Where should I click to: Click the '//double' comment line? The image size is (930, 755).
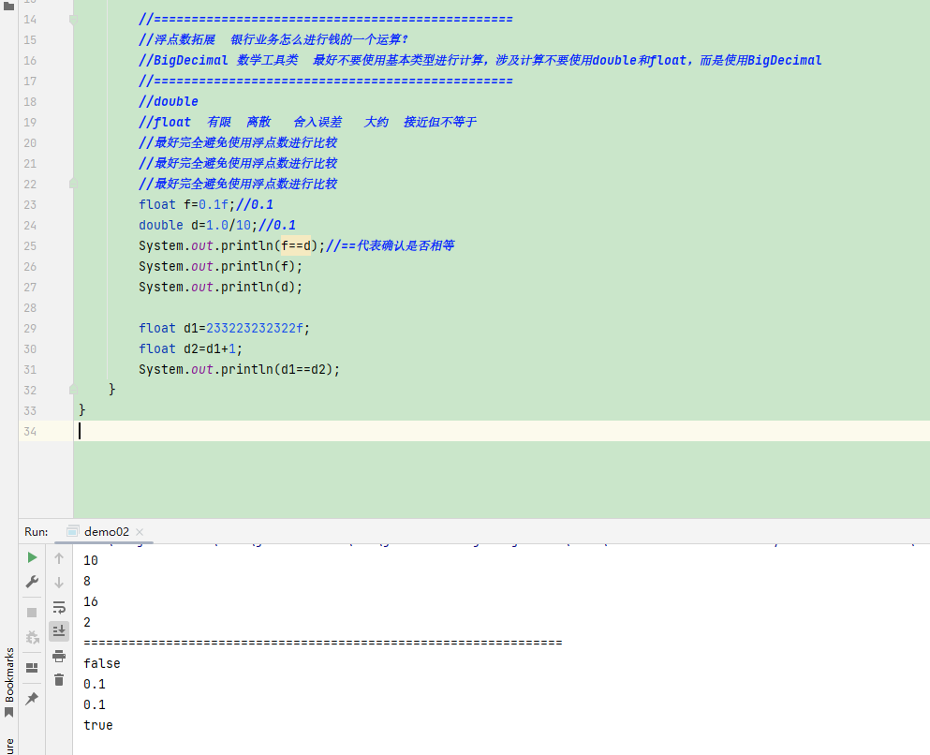click(169, 101)
